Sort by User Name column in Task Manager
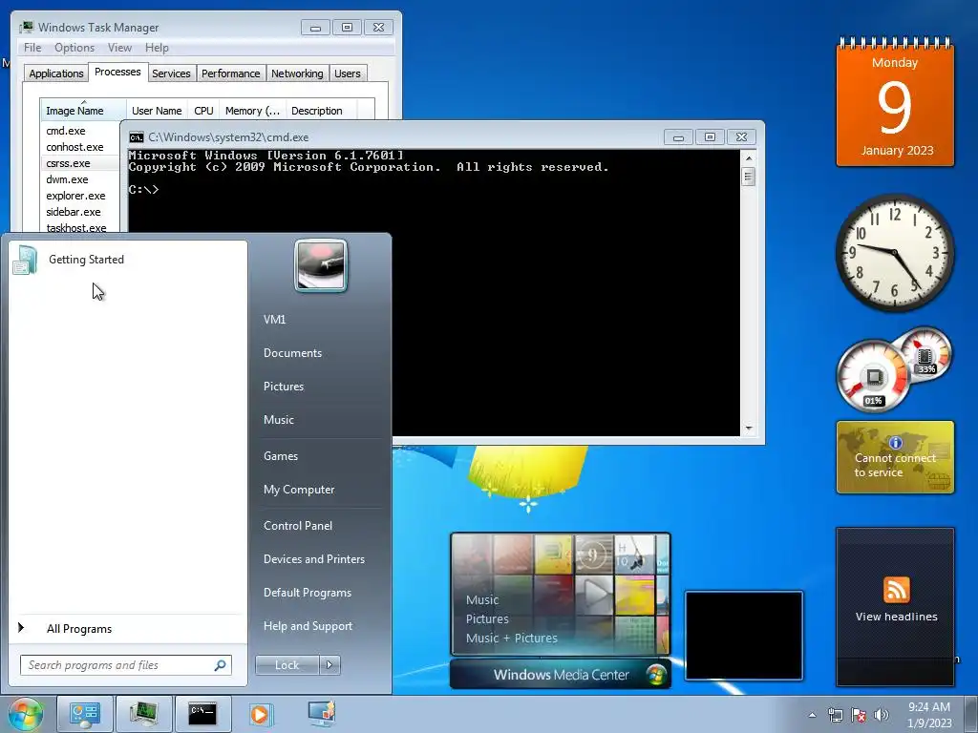The image size is (978, 733). [x=157, y=111]
